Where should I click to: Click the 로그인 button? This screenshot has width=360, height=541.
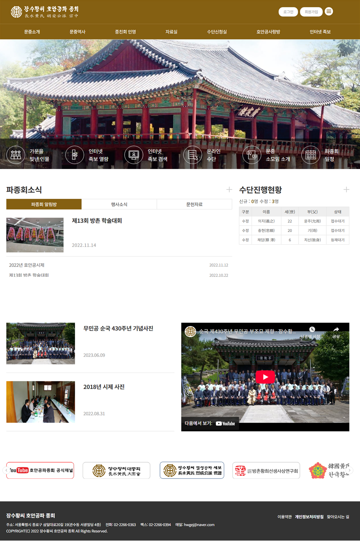coord(288,12)
